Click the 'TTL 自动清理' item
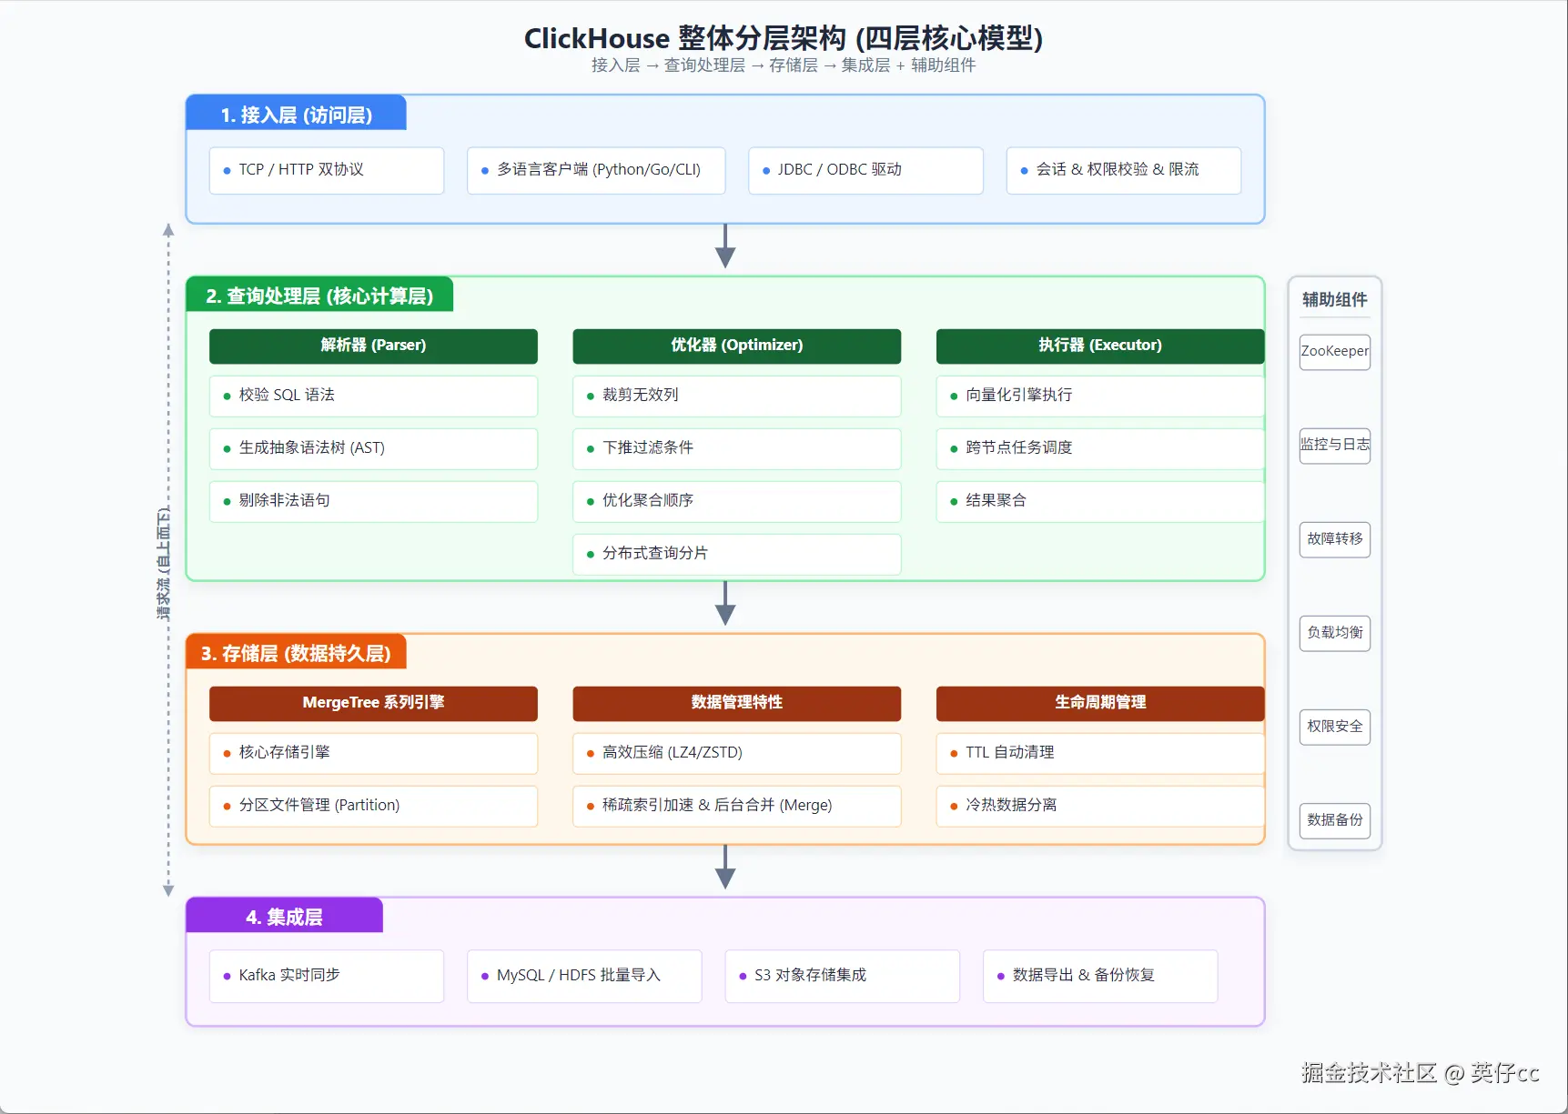The height and width of the screenshot is (1114, 1568). 1100,753
